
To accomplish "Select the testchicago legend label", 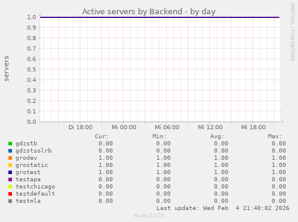I will tap(35, 187).
